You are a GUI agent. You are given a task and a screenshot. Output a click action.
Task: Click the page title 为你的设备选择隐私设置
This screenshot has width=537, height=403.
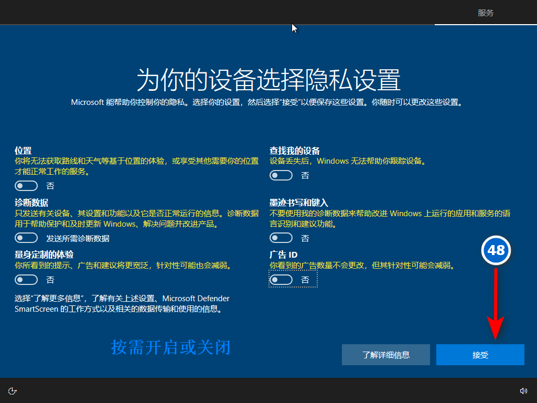(268, 80)
